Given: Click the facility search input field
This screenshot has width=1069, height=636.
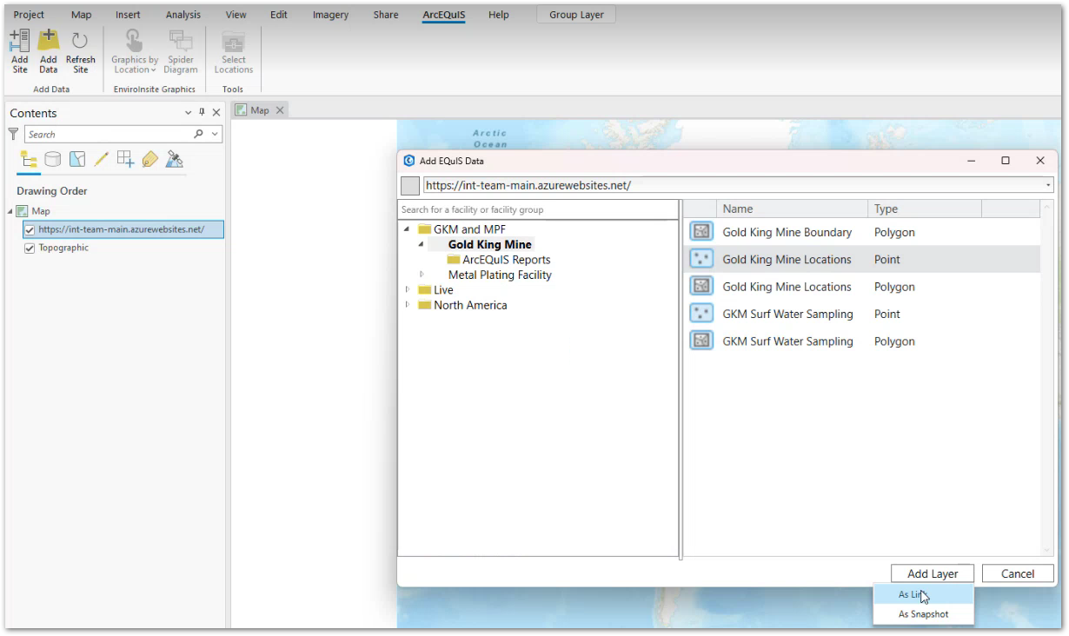Looking at the screenshot, I should (x=538, y=209).
